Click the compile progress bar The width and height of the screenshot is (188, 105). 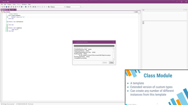pos(94,46)
